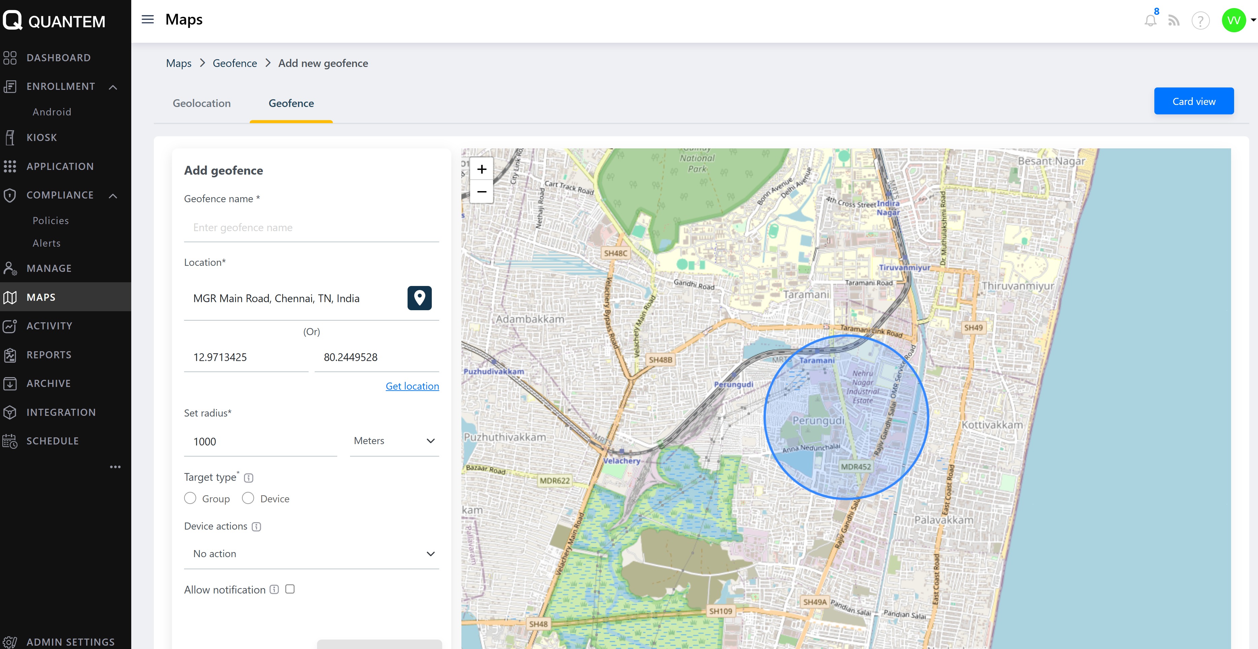Open Reports in the sidebar

click(x=49, y=355)
